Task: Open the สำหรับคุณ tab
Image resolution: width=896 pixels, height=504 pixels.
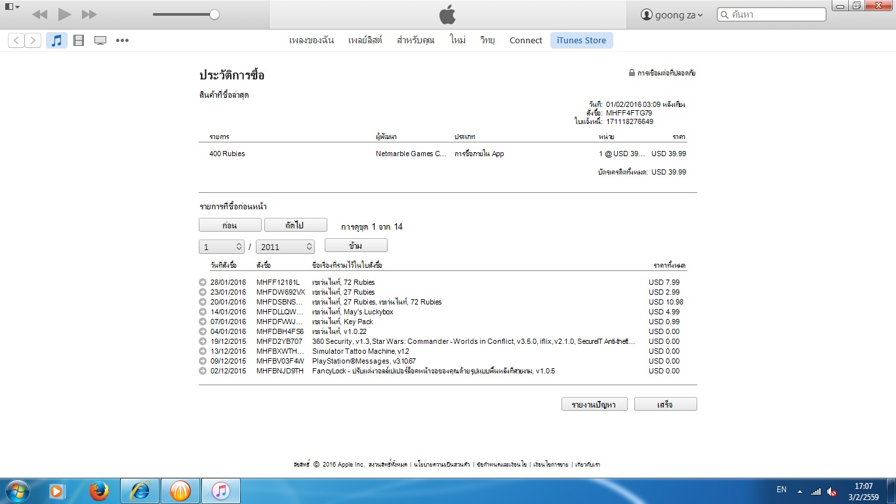Action: (x=416, y=41)
